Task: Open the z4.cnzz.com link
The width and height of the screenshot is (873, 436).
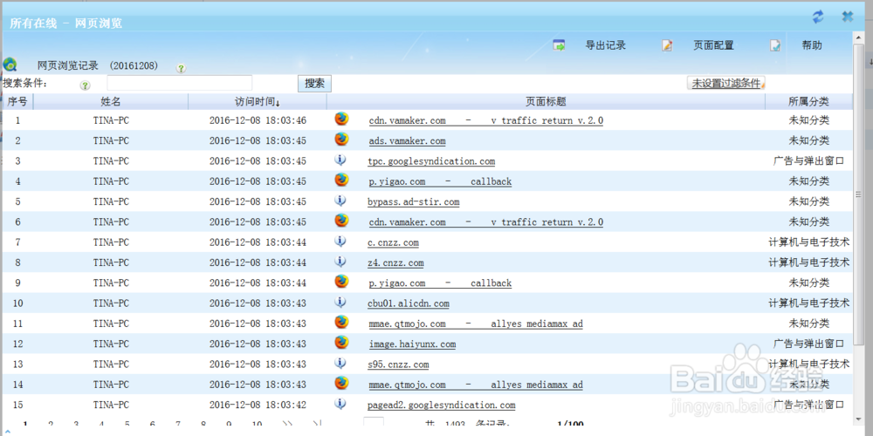Action: [x=395, y=263]
